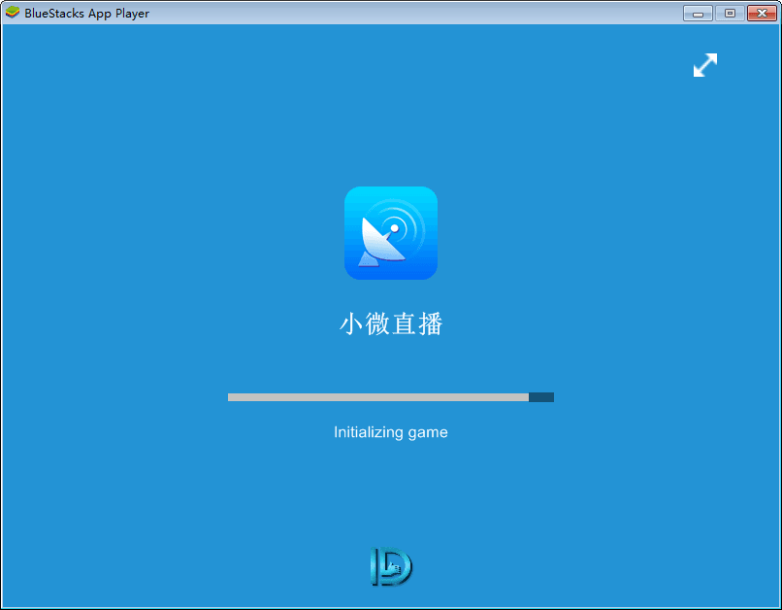Viewport: 782px width, 610px height.
Task: Click the 小微直播 app name label
Action: pos(390,324)
